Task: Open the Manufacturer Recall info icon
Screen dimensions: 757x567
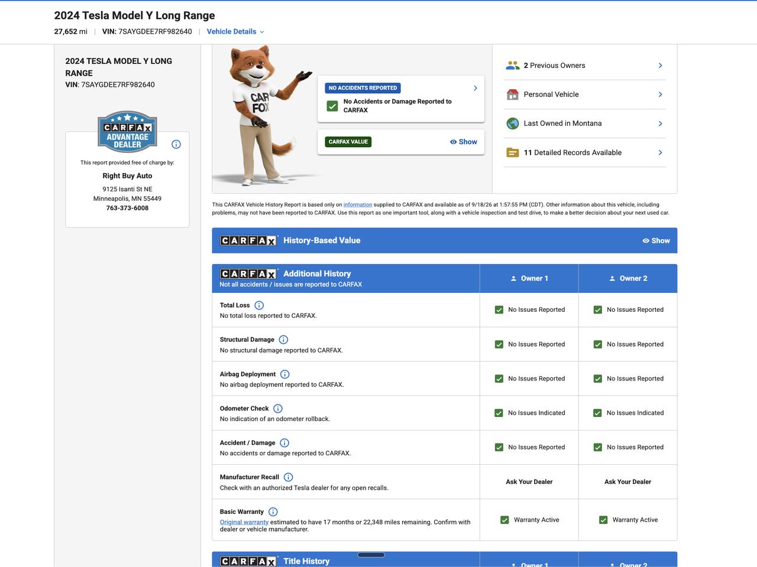Action: point(288,477)
